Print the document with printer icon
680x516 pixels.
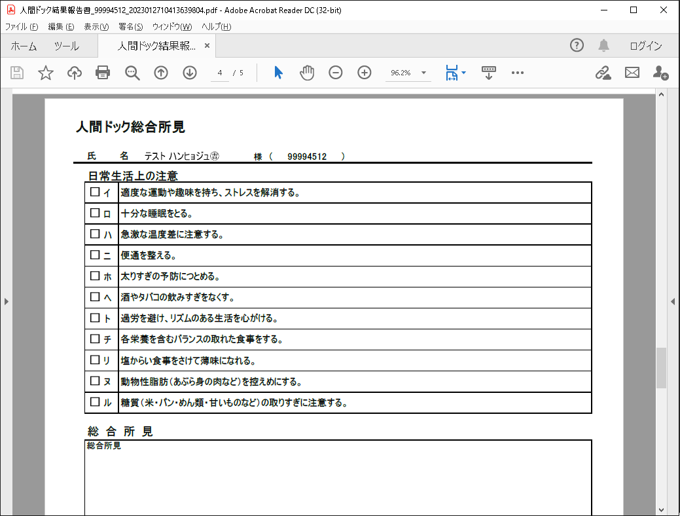[x=103, y=73]
